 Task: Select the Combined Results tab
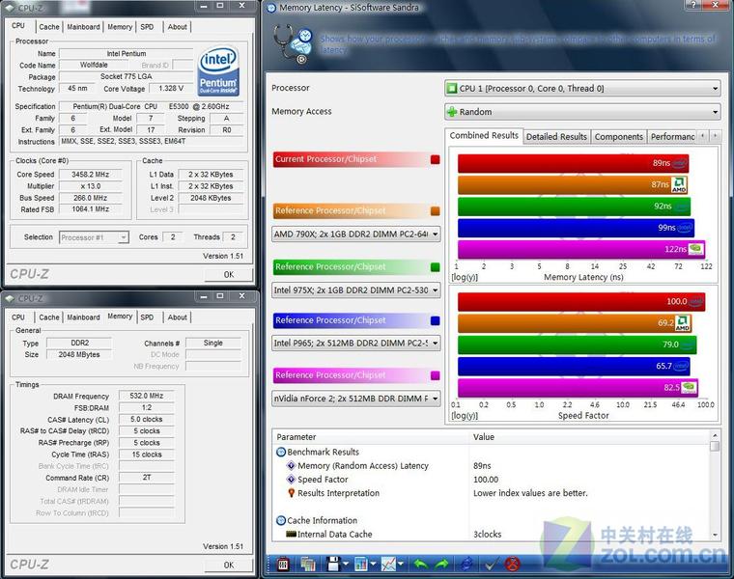click(x=484, y=135)
